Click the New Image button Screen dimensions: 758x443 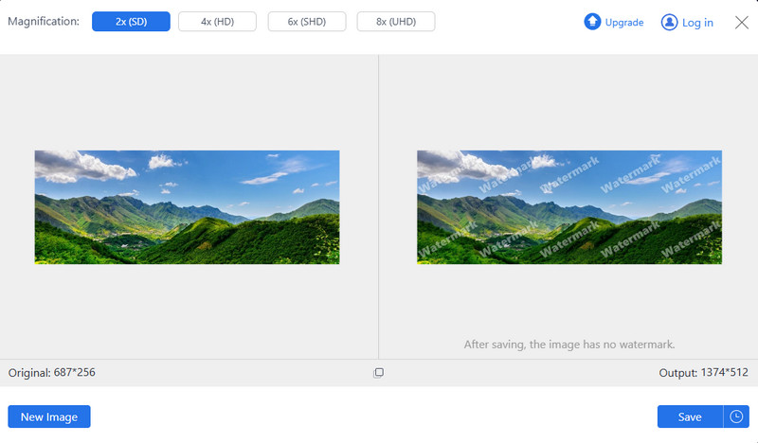click(49, 416)
